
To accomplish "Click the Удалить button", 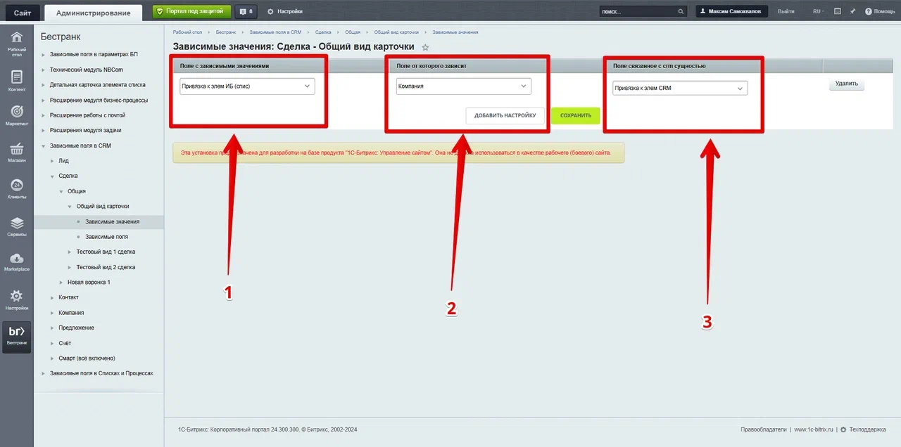I will point(846,84).
